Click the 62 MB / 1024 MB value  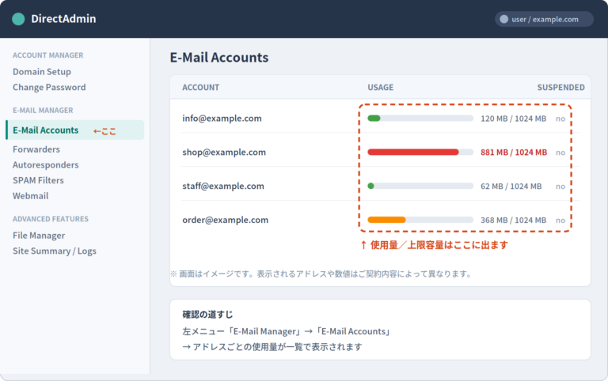(x=511, y=187)
